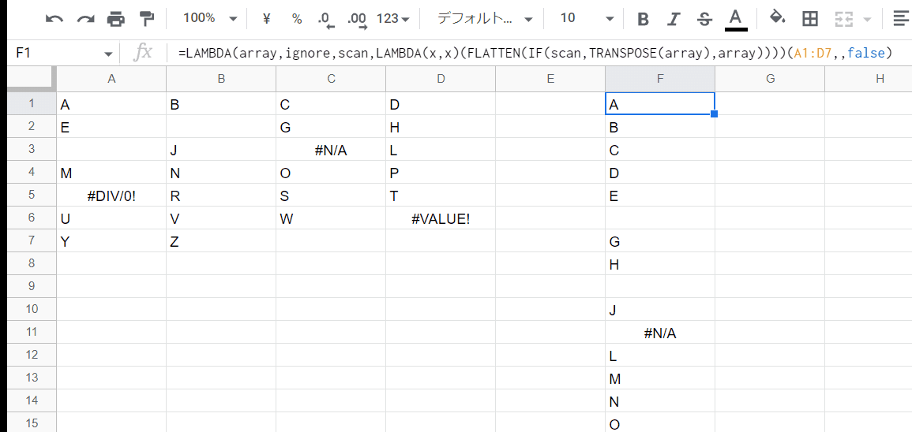Select column B header
This screenshot has height=432, width=912.
[x=221, y=79]
